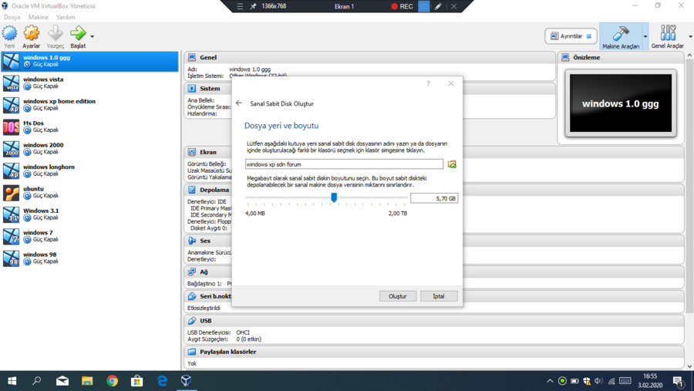The height and width of the screenshot is (391, 694).
Task: Open the Dosya menu
Action: pos(12,17)
